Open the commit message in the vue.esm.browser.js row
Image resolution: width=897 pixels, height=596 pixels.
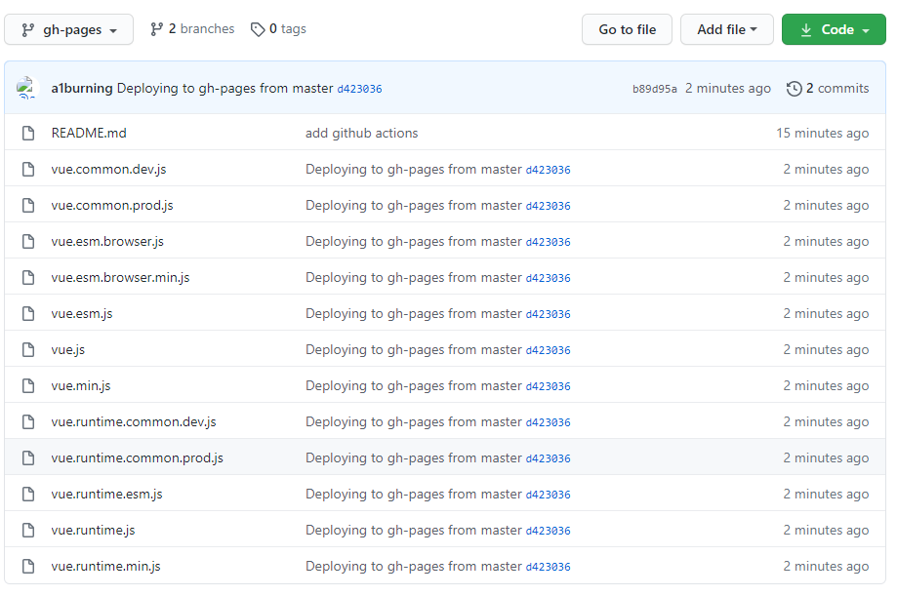[414, 241]
